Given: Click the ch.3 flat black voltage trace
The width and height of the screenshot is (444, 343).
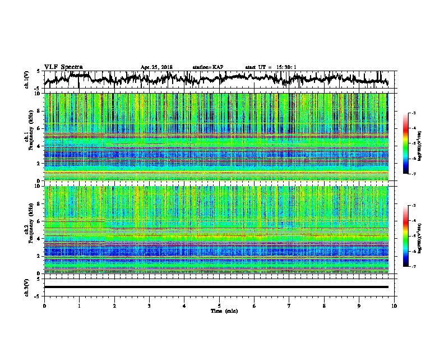Looking at the screenshot, I should tap(216, 287).
